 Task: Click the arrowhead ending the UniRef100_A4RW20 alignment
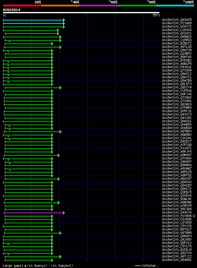pyautogui.click(x=61, y=37)
